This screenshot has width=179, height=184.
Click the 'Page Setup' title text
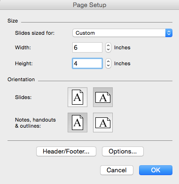click(x=90, y=5)
